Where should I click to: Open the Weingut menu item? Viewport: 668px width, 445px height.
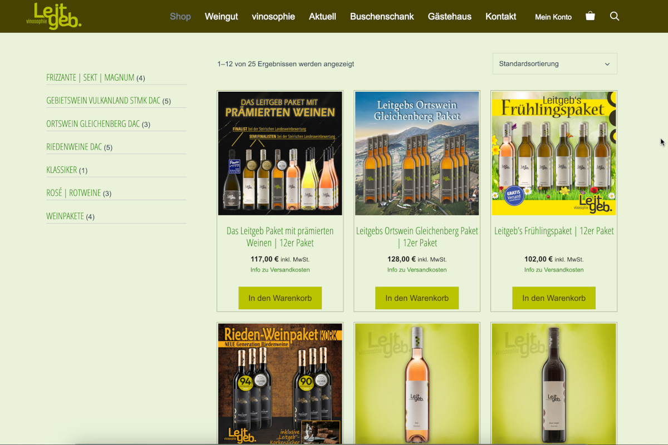(x=221, y=16)
